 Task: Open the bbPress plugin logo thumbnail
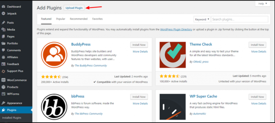tap(54, 107)
